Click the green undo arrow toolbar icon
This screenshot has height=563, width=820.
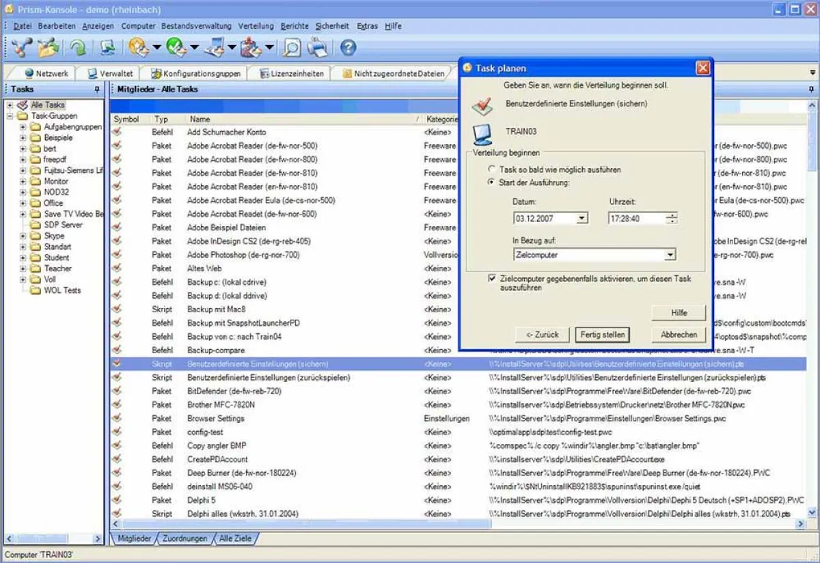point(77,48)
